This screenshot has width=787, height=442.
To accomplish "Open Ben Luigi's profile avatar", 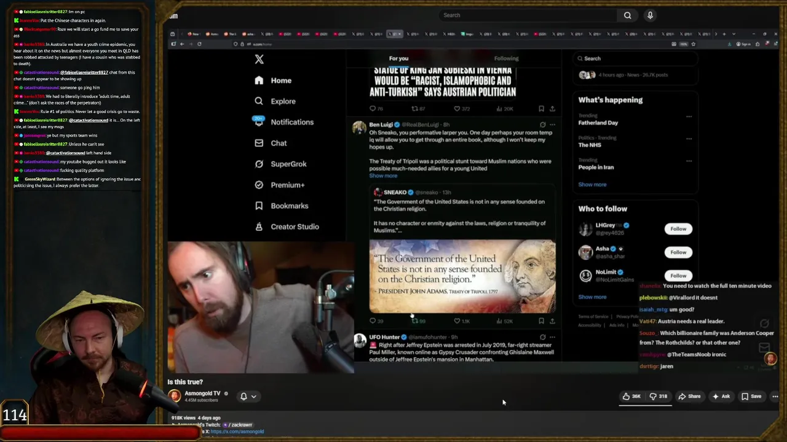I will [x=358, y=128].
